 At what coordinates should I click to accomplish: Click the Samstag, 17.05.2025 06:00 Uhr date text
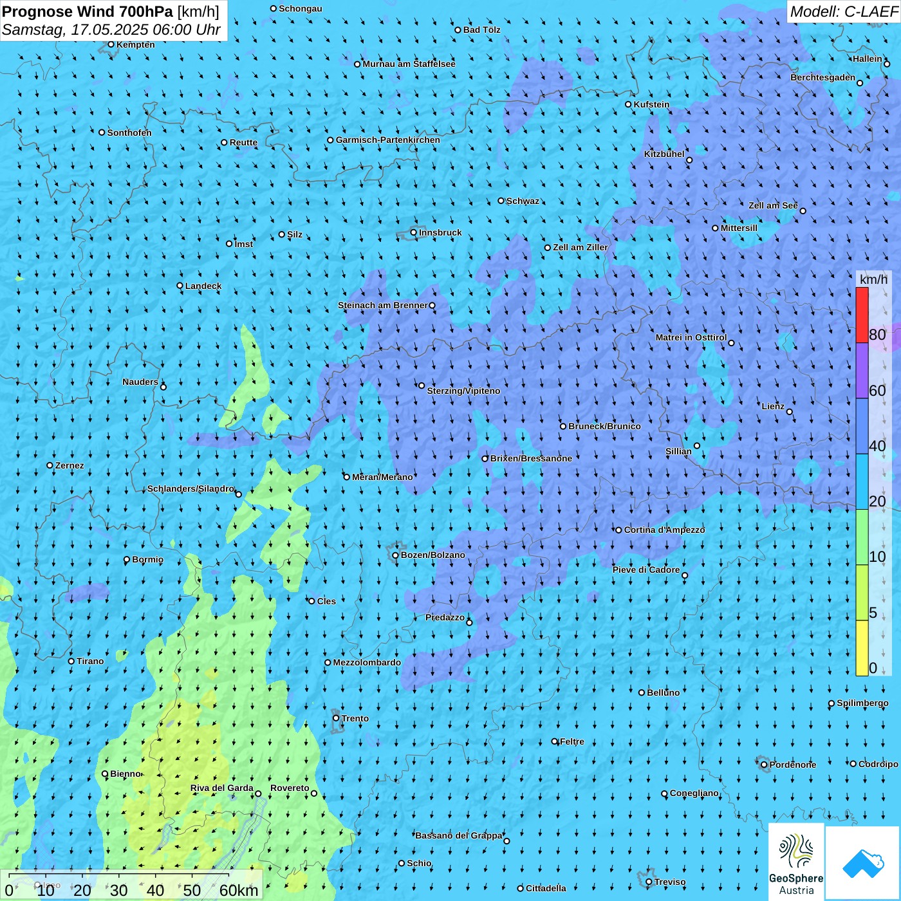(x=111, y=30)
